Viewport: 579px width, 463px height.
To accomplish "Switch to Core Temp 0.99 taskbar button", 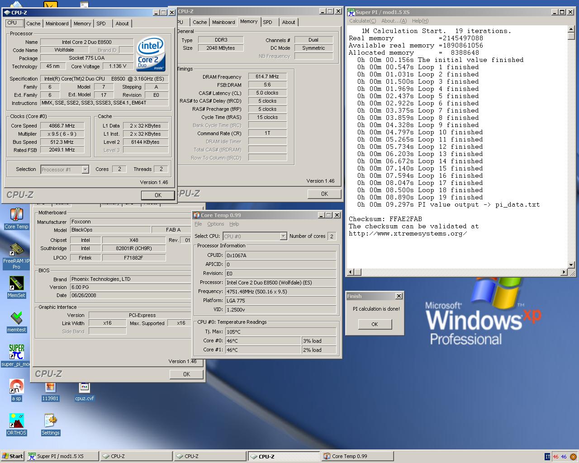I will click(356, 456).
